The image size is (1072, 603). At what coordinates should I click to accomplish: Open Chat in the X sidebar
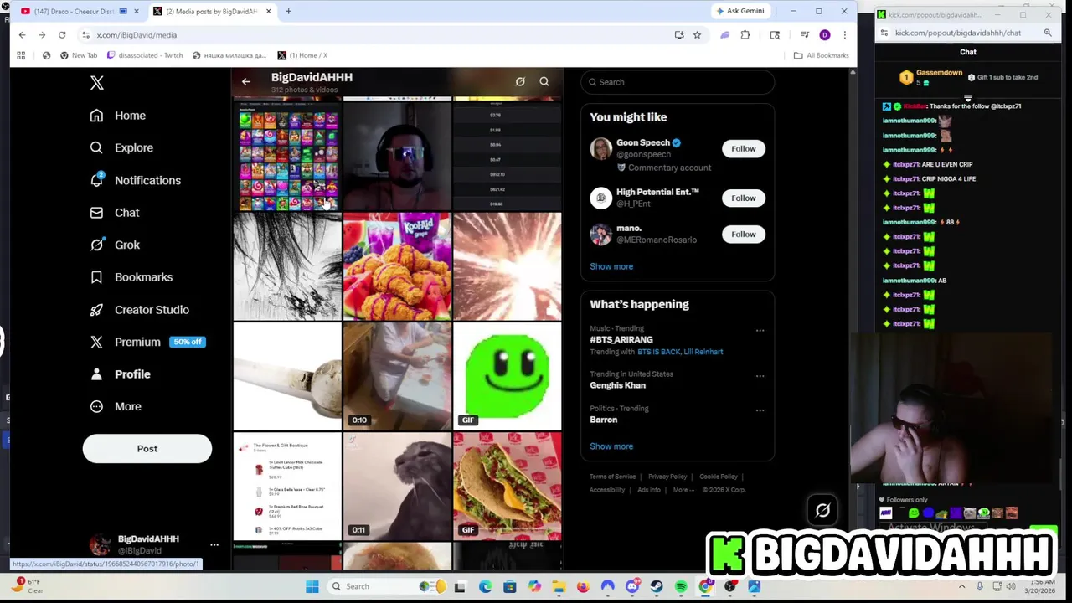point(115,213)
